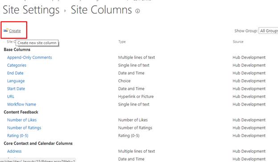Go back to Site Settings breadcrumb
The height and width of the screenshot is (162, 278).
coord(31,10)
